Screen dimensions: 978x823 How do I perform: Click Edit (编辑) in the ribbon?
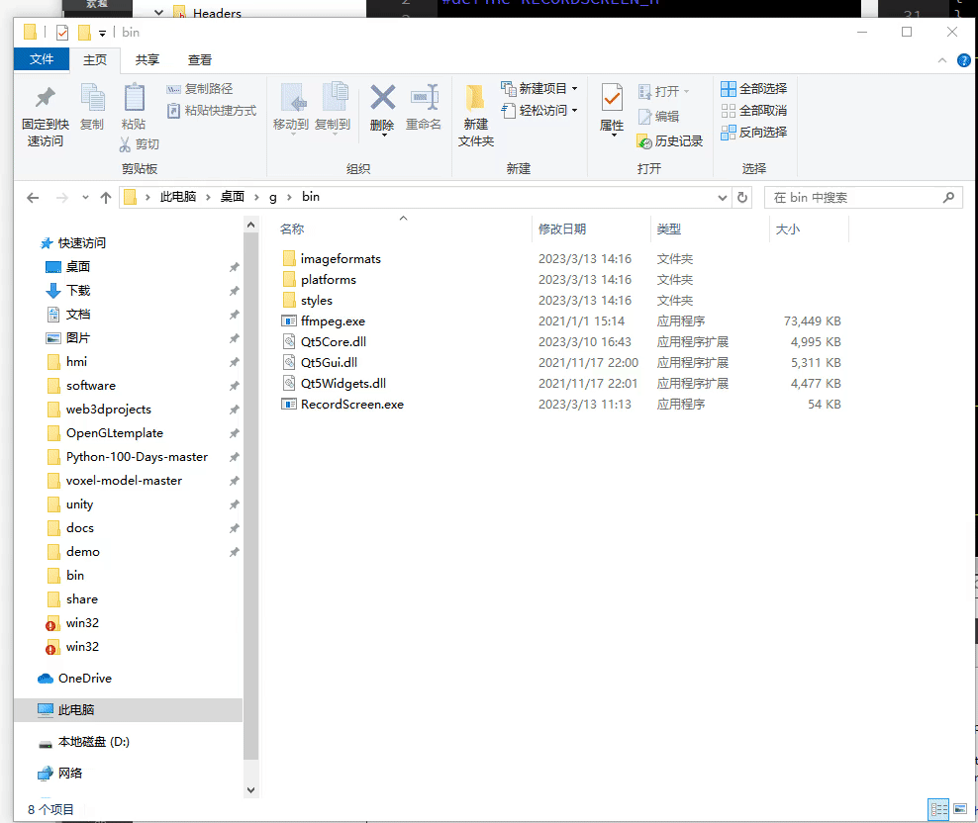pos(658,117)
